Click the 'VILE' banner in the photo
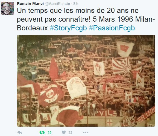The height and width of the screenshot is (136, 158). point(106,113)
